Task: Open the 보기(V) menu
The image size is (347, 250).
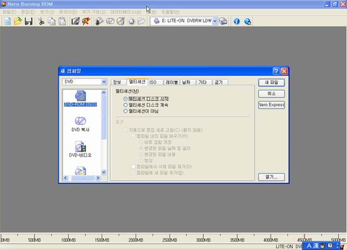Action: (47, 12)
